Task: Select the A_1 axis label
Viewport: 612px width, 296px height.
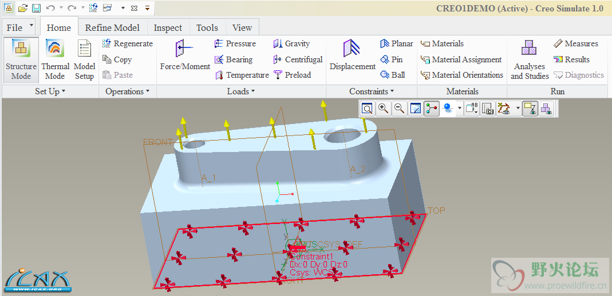Action: click(208, 178)
